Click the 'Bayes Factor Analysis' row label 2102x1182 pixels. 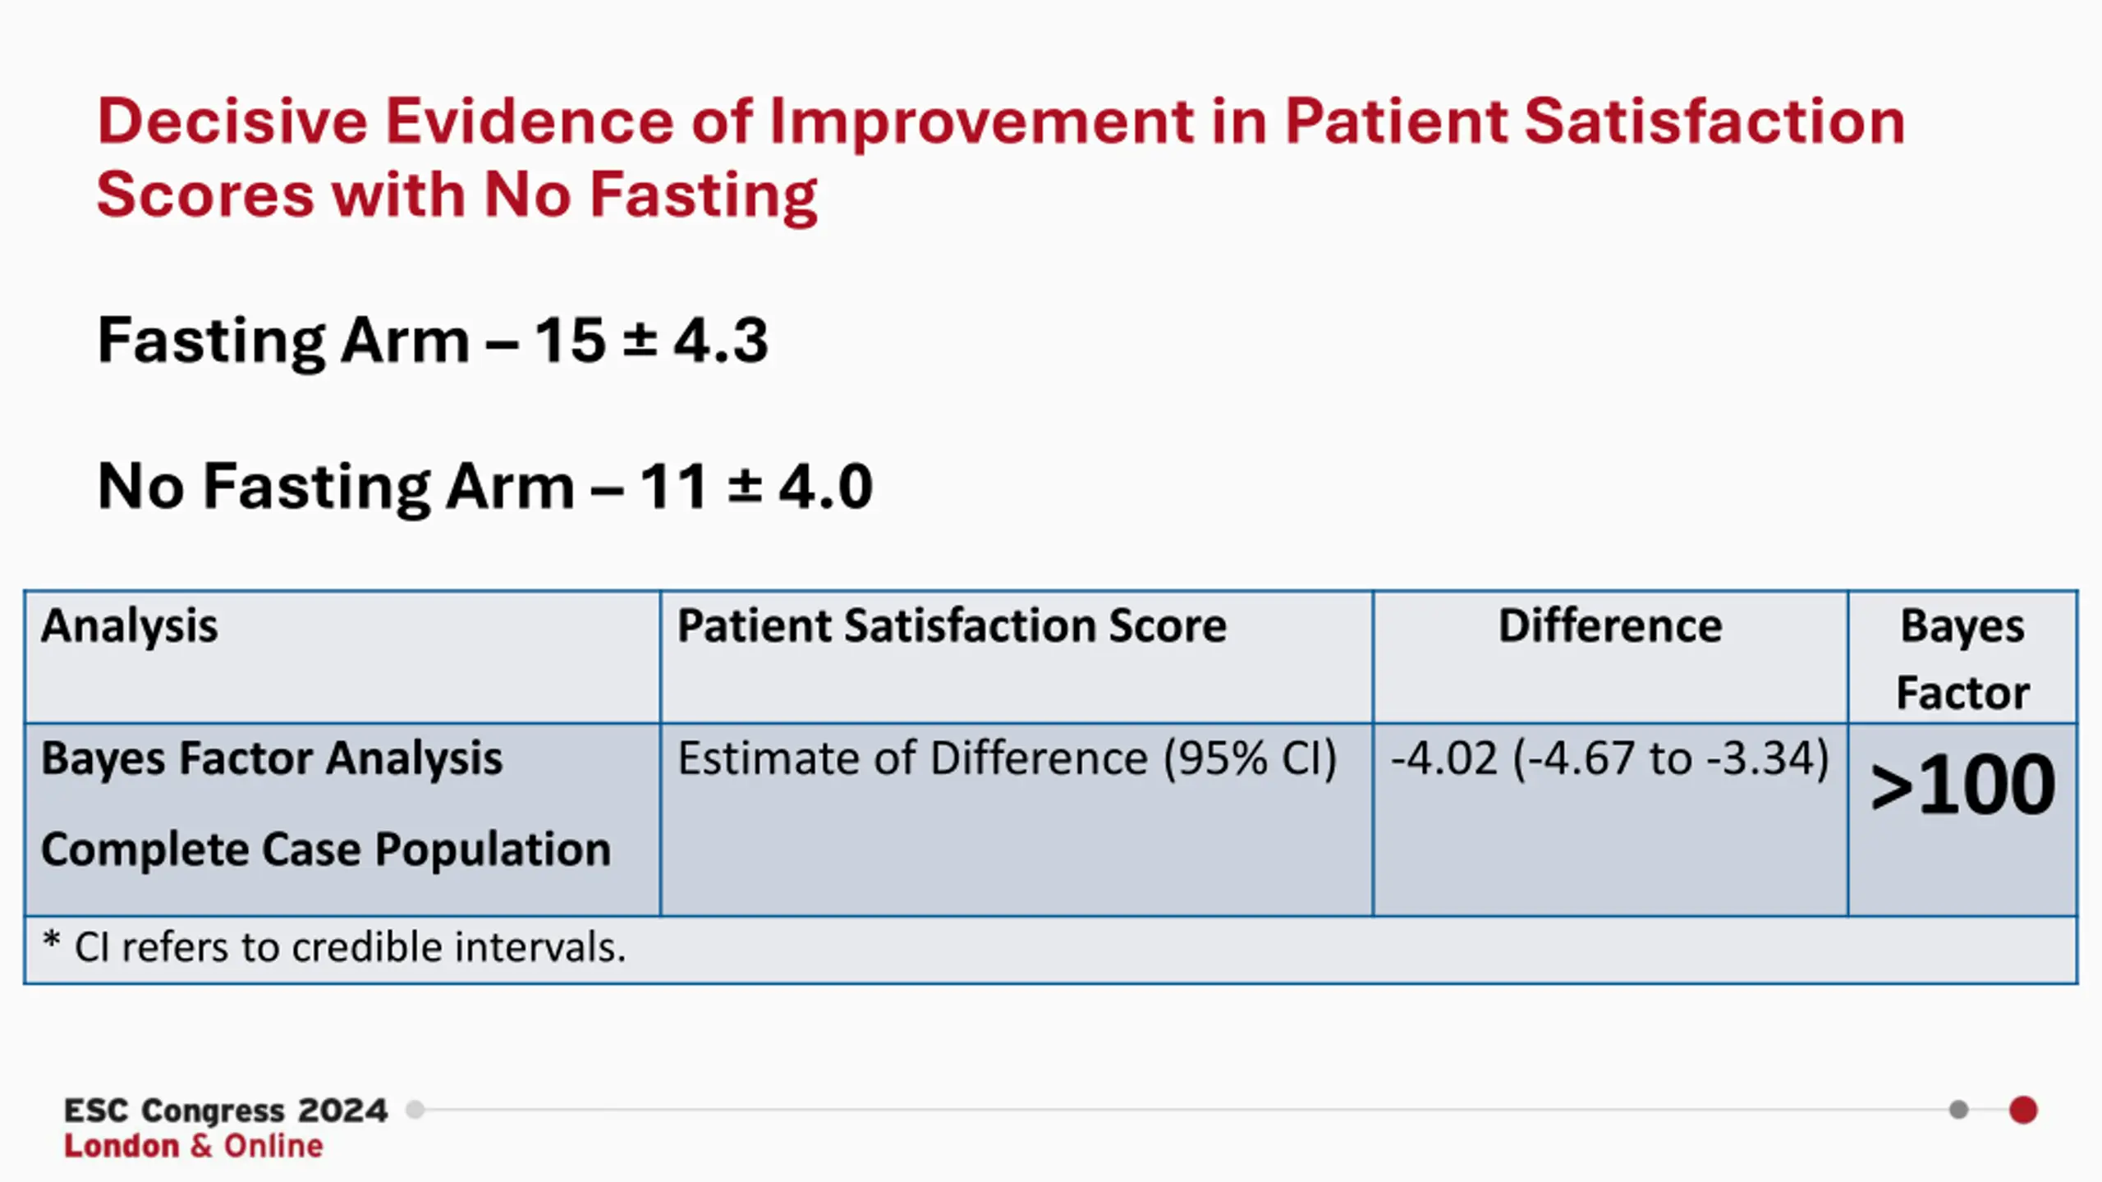272,758
